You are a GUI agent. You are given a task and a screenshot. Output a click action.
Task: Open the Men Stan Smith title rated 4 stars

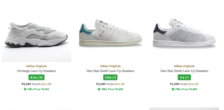click(x=184, y=71)
